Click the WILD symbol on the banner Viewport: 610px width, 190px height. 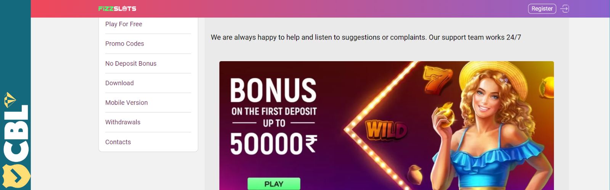386,130
